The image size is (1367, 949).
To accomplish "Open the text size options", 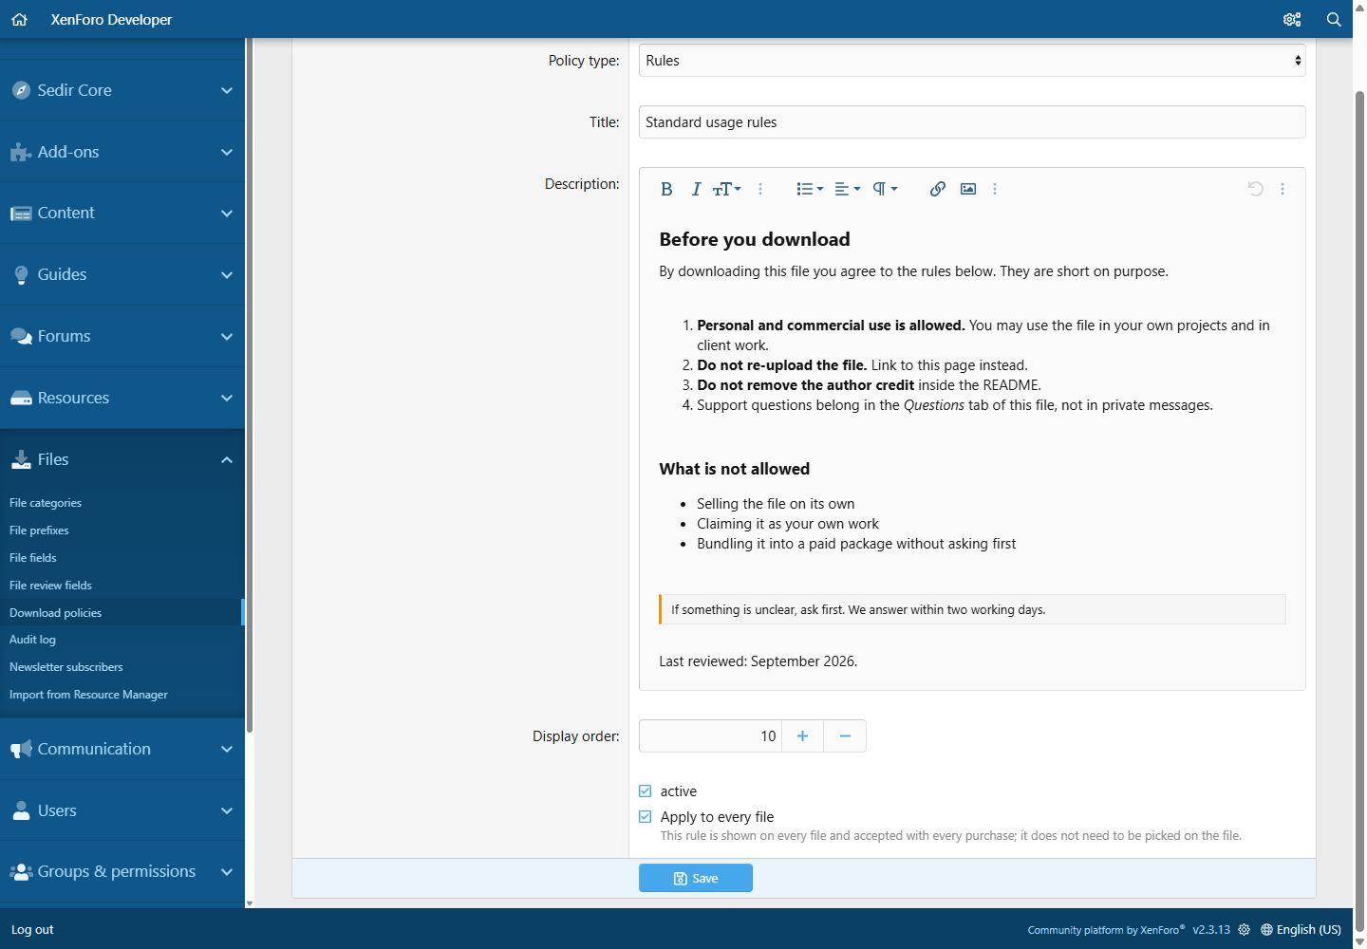I will click(726, 189).
